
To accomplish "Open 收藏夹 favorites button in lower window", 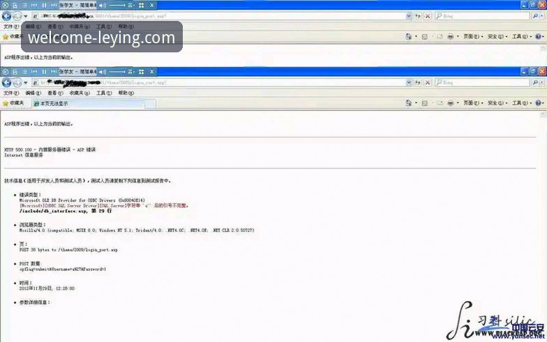I will (x=13, y=103).
